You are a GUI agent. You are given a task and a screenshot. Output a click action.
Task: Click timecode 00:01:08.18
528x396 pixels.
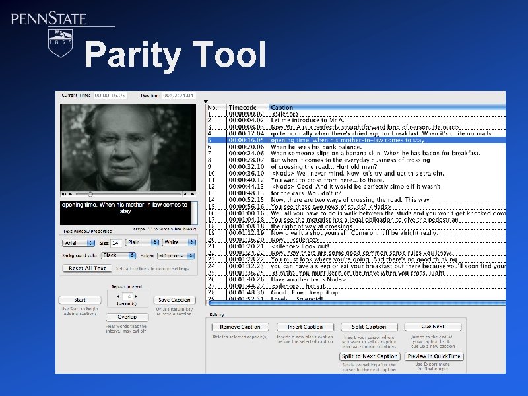(246, 226)
